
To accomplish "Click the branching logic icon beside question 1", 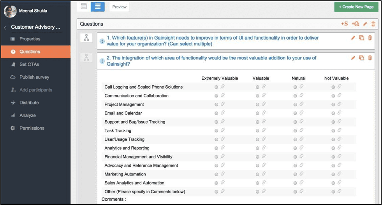I will 86,38.
